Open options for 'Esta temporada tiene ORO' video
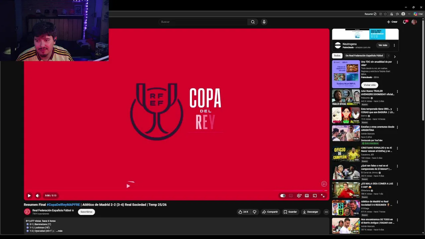This screenshot has width=425, height=239. pos(397,110)
